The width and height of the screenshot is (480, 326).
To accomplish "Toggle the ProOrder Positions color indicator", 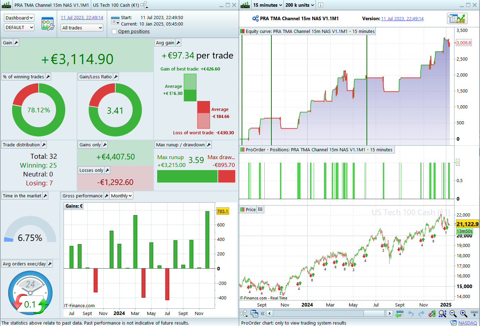I will (x=243, y=150).
